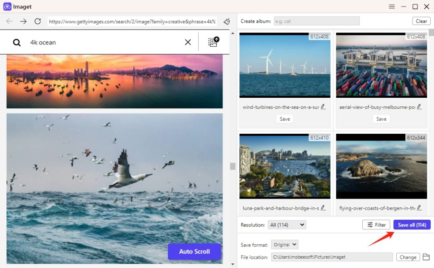The height and width of the screenshot is (268, 434).
Task: Edit the flying-over-coasts filename with pencil icon
Action: [x=419, y=208]
